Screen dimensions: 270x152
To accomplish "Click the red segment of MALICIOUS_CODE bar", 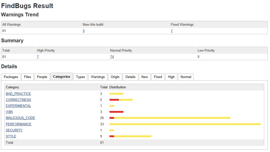I will pos(112,118).
